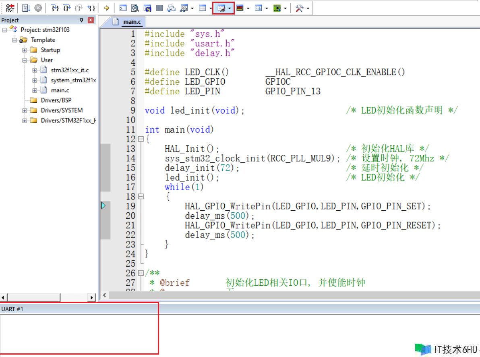
Task: Click Project panel scrollbar right arrow
Action: click(92, 297)
